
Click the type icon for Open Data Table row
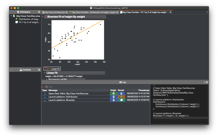pos(45,93)
